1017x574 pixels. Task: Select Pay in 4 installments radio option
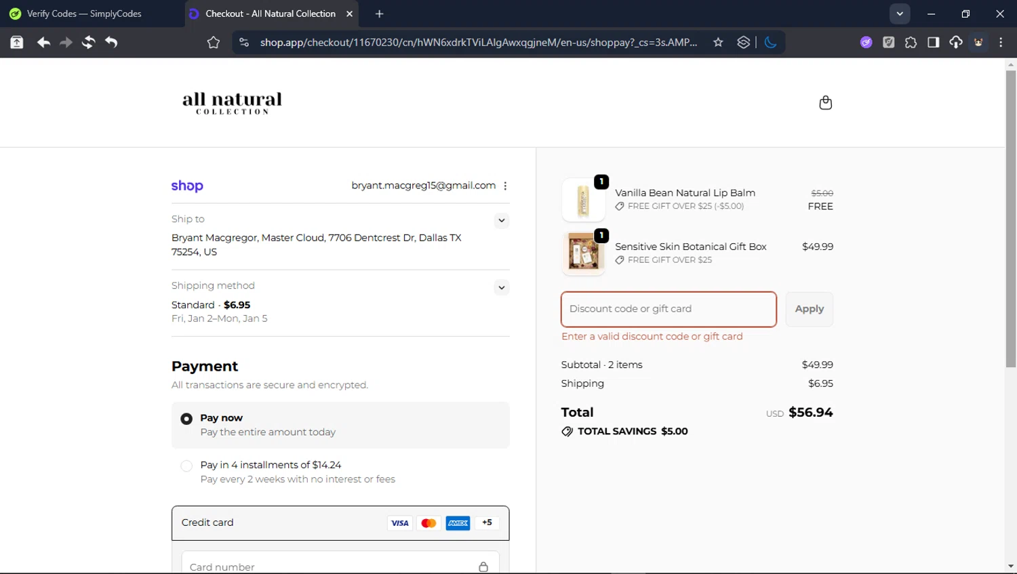(186, 466)
